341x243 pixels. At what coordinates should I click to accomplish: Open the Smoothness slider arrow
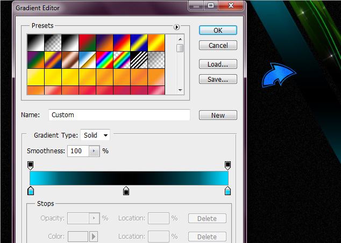click(x=95, y=151)
